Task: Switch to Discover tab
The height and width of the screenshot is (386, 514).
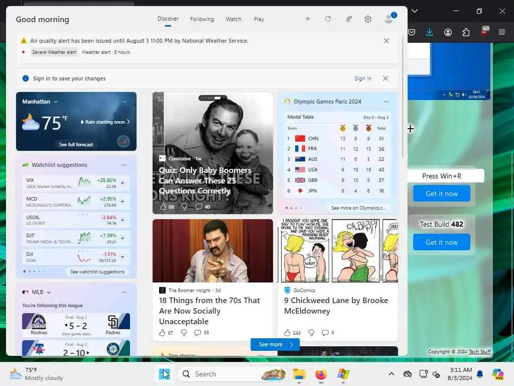Action: coord(168,19)
